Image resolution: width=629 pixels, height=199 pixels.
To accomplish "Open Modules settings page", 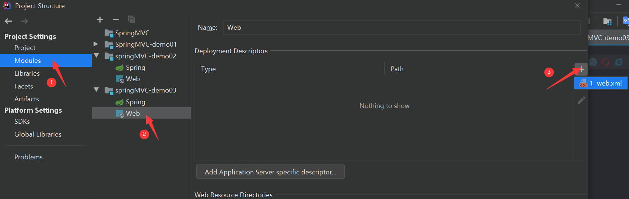I will [x=46, y=61].
